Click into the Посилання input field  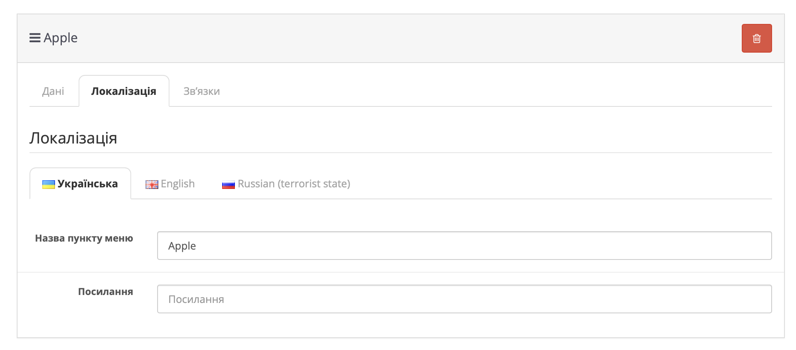(x=464, y=299)
